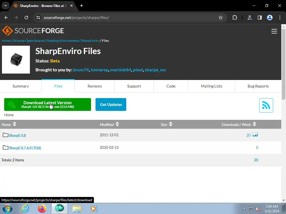Open the Mailing Lists tab
The image size is (286, 214).
(x=211, y=86)
